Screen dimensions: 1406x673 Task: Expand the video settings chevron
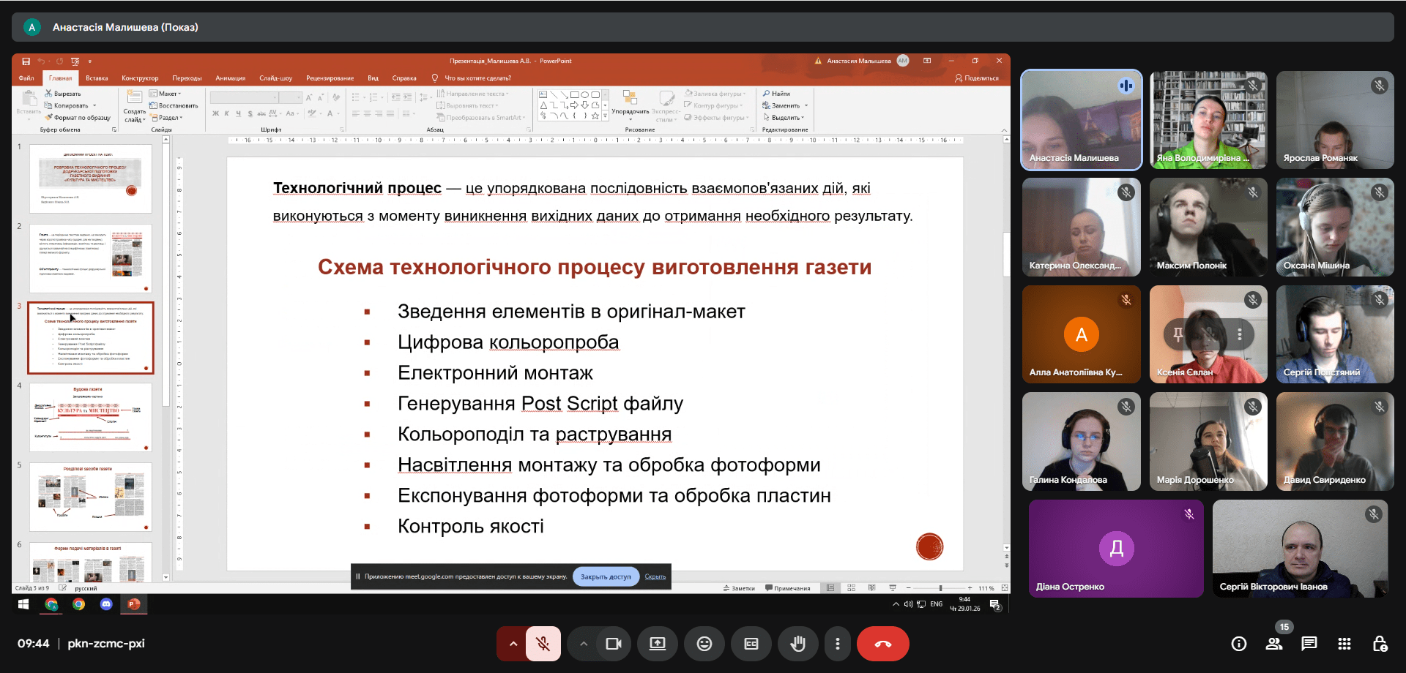pos(584,644)
